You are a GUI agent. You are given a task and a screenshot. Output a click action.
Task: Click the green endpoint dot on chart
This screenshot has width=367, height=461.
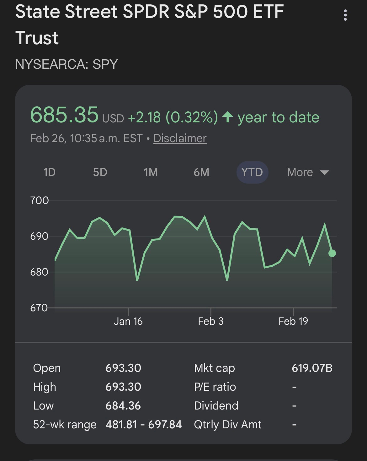pos(332,253)
